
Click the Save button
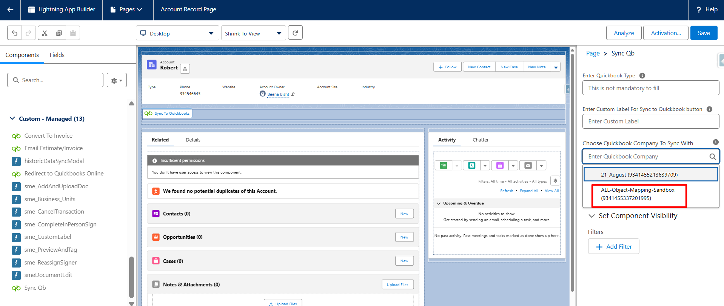[x=704, y=33]
